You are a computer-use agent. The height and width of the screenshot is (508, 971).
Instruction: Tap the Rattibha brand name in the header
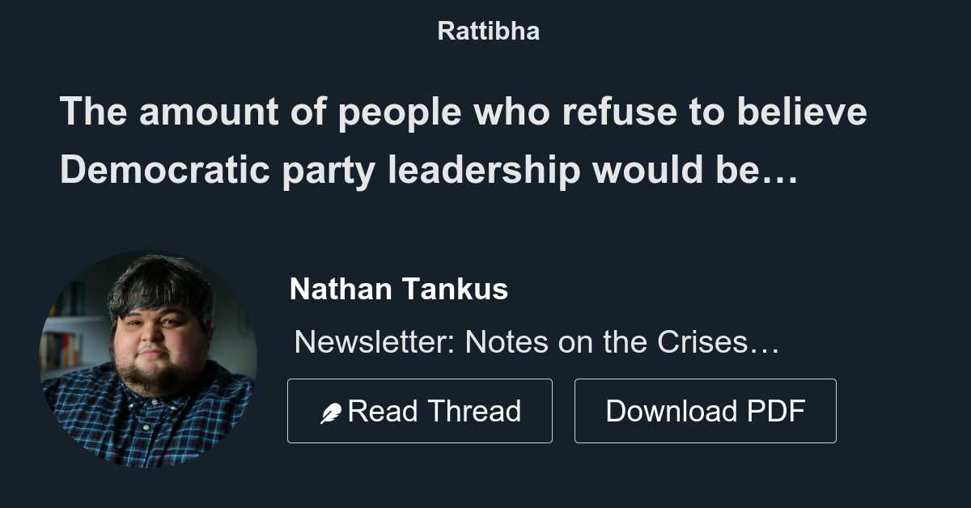click(x=489, y=31)
